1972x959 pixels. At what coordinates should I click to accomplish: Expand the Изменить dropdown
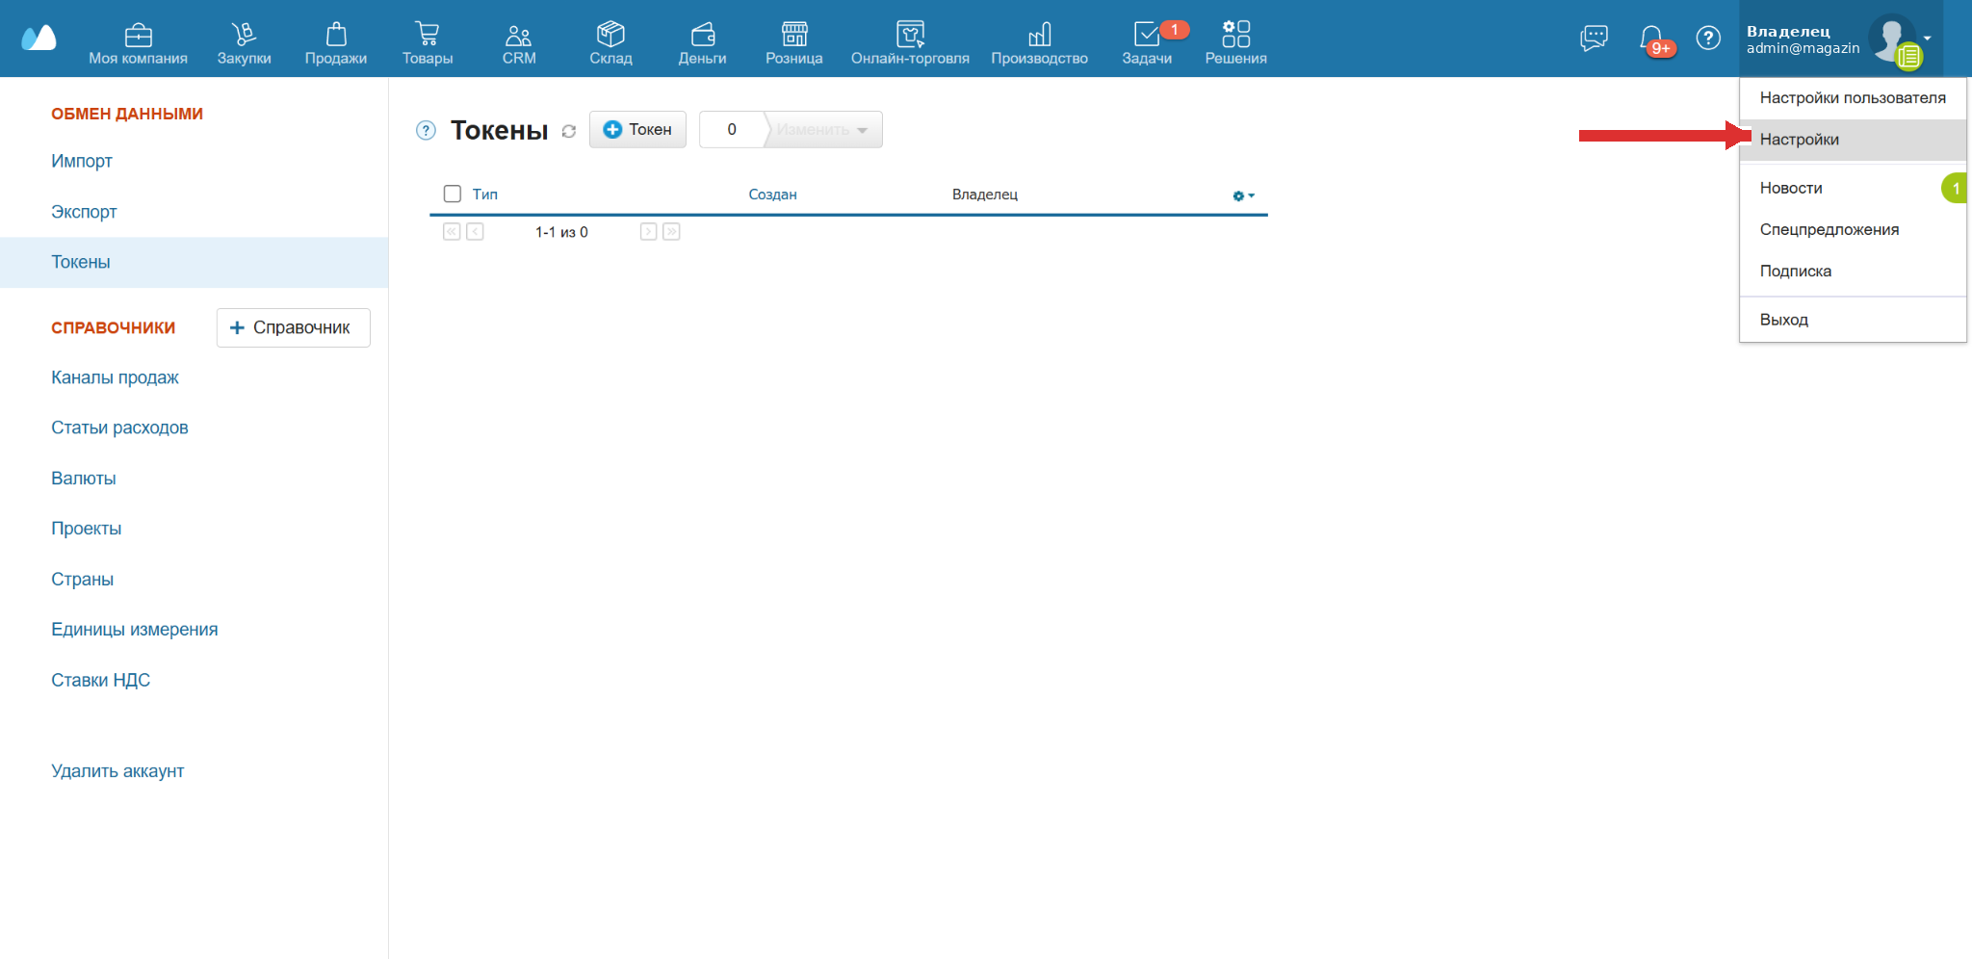click(823, 130)
